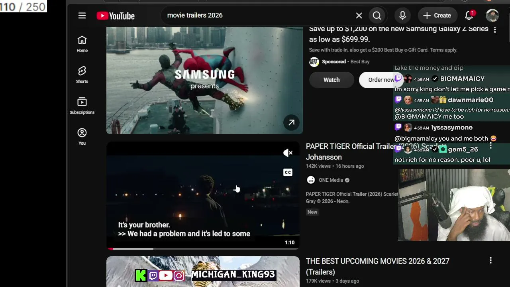Open more options for the Samsung ad
The height and width of the screenshot is (287, 510).
tap(495, 29)
